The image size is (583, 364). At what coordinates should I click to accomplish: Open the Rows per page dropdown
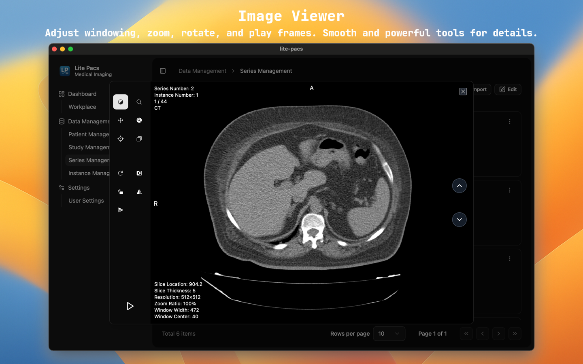click(x=389, y=334)
